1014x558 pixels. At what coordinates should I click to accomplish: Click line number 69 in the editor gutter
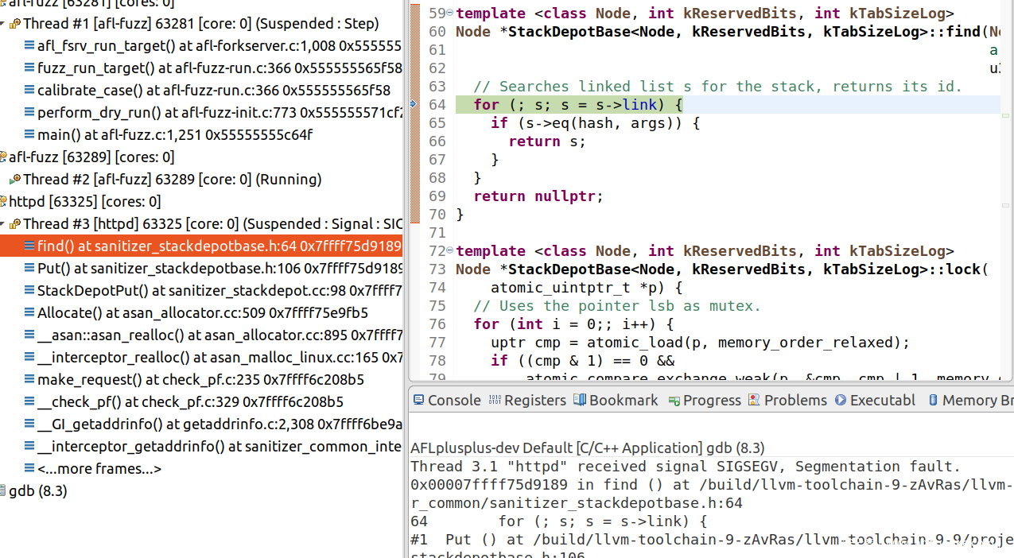coord(437,196)
